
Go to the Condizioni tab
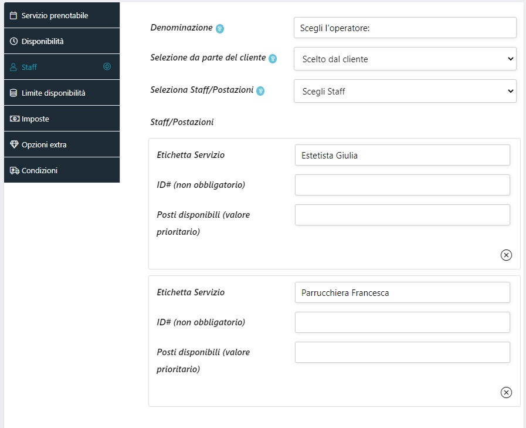click(39, 170)
